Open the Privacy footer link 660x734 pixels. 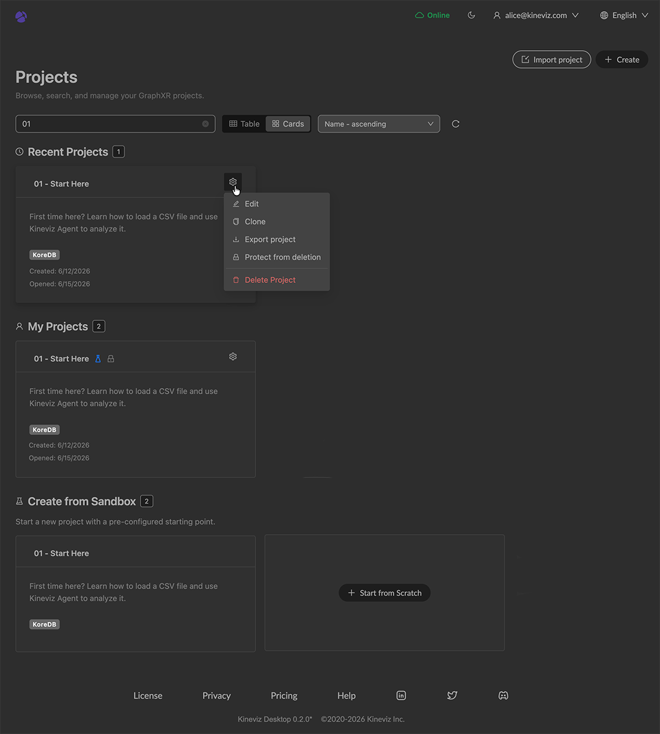(x=216, y=695)
